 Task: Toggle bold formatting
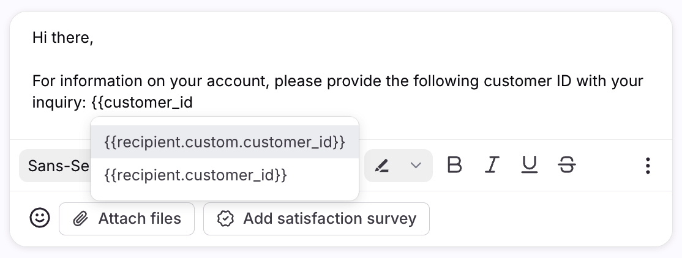pos(454,165)
